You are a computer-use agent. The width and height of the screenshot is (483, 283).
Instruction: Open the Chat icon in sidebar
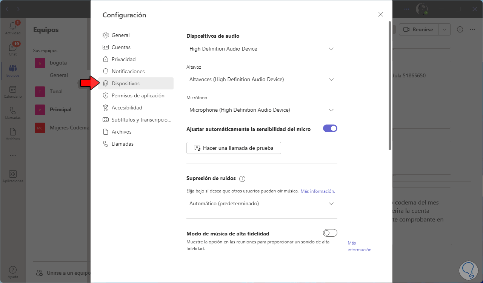[12, 48]
